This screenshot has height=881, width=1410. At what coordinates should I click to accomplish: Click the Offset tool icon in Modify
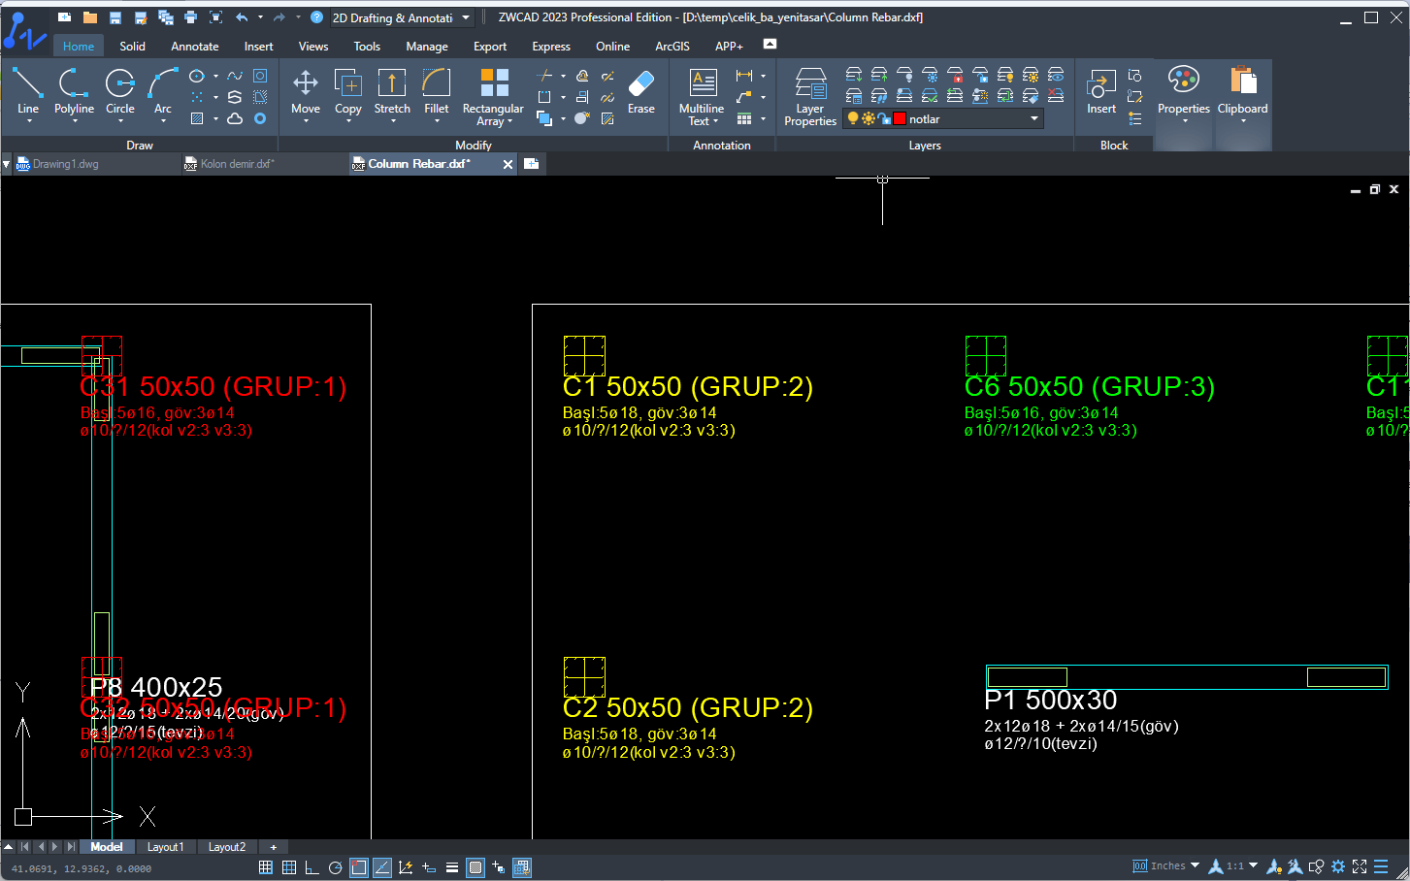[x=582, y=76]
